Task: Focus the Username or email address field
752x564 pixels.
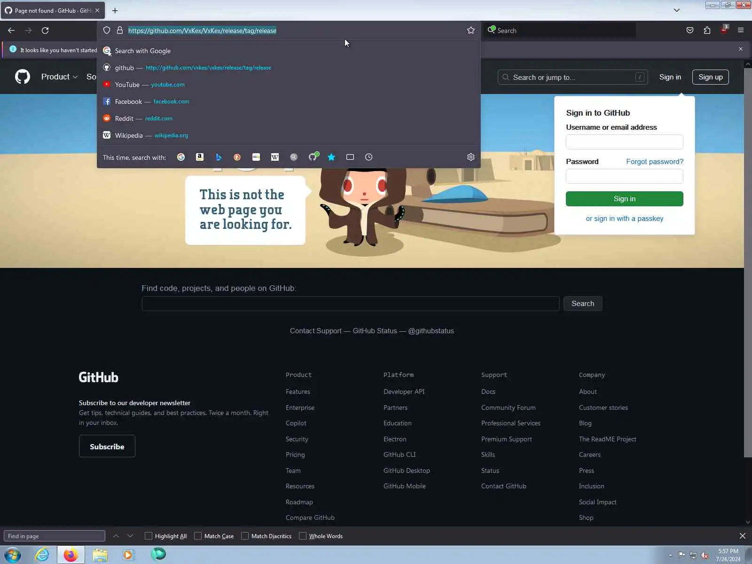Action: pyautogui.click(x=624, y=142)
